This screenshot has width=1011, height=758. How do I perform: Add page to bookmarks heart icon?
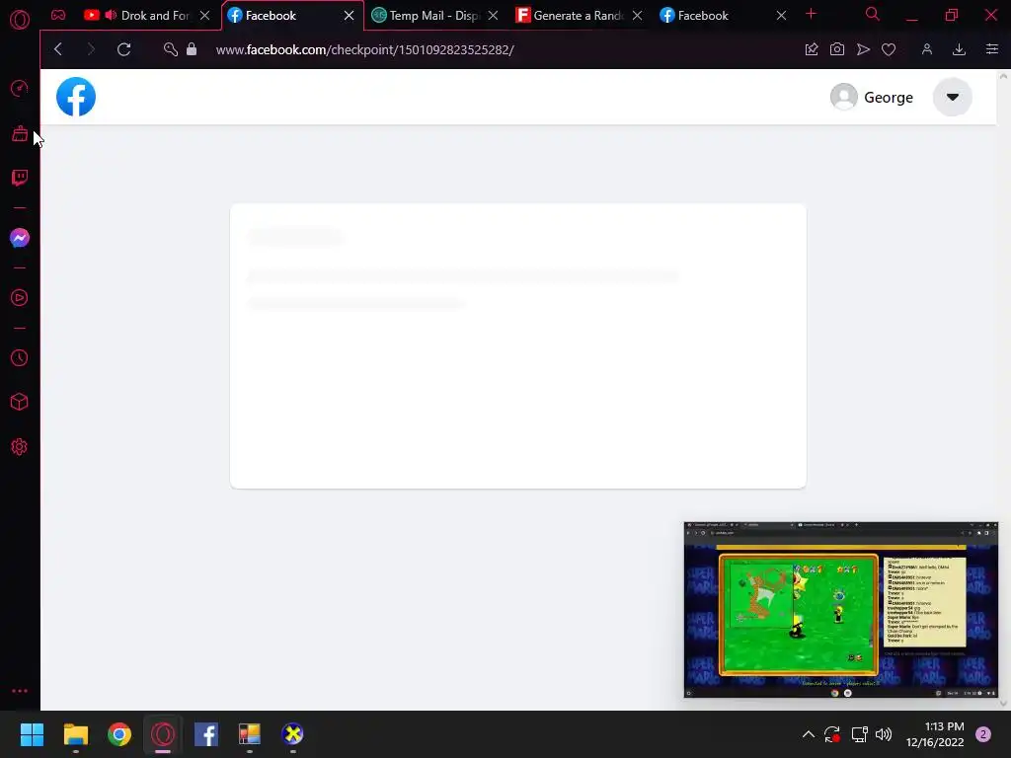click(889, 49)
